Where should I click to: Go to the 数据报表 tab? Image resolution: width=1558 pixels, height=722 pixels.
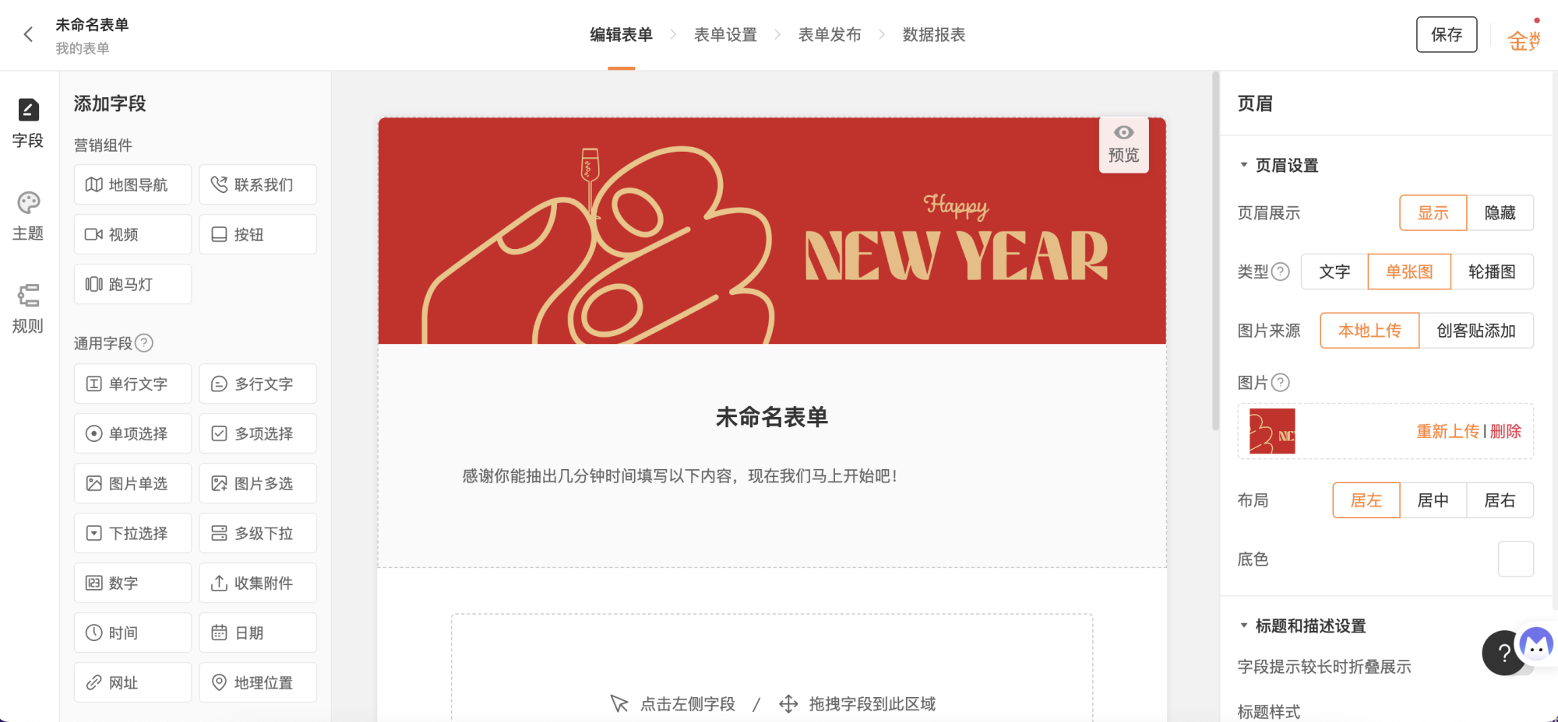933,34
